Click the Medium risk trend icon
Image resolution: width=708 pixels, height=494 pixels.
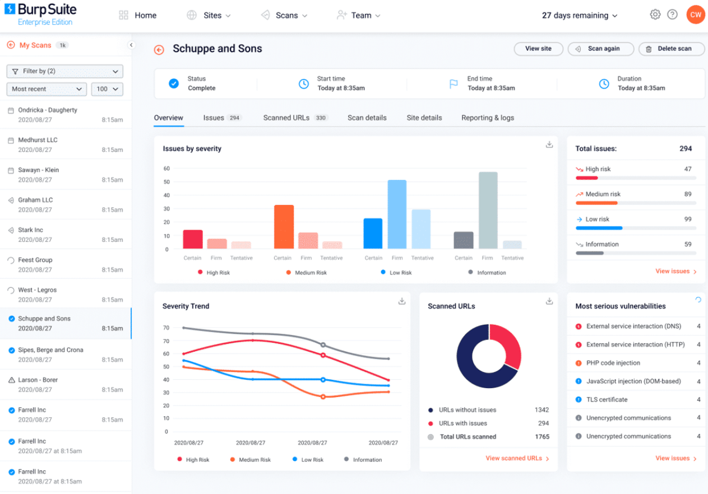tap(580, 194)
